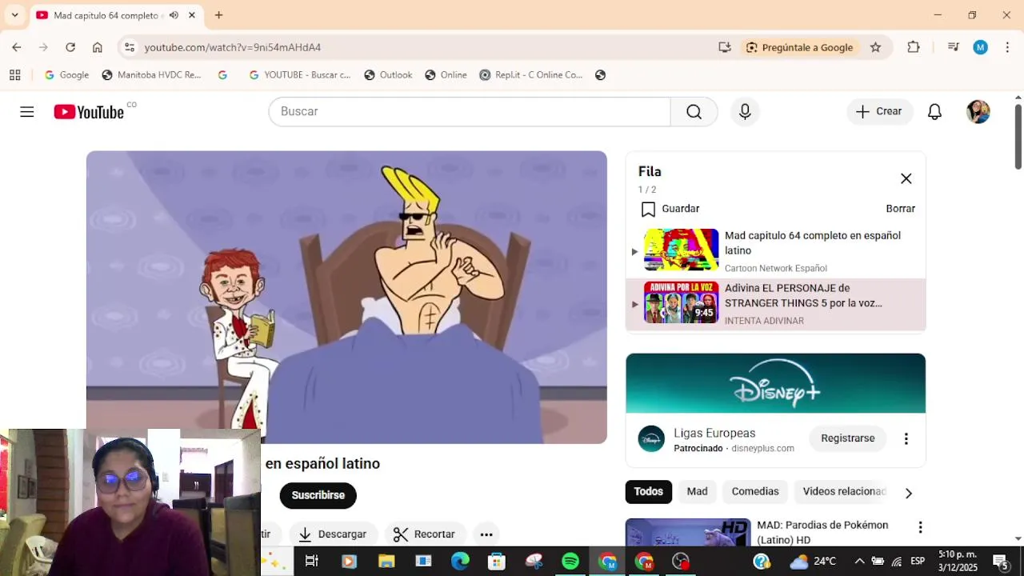The height and width of the screenshot is (576, 1024).
Task: Open the Disney+ ad banner
Action: (775, 384)
